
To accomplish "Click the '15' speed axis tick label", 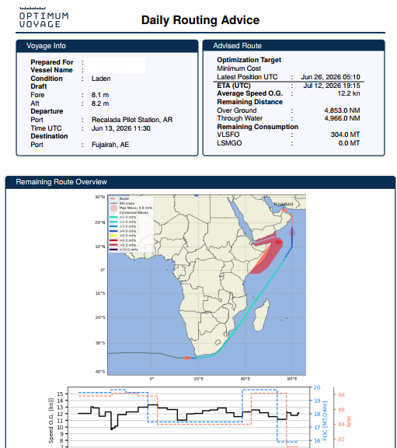I will [x=60, y=394].
